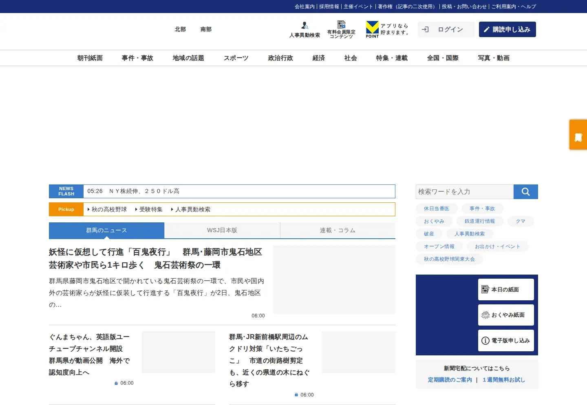This screenshot has width=587, height=408.
Task: Switch to the WSJ日本版 tab
Action: pos(222,231)
